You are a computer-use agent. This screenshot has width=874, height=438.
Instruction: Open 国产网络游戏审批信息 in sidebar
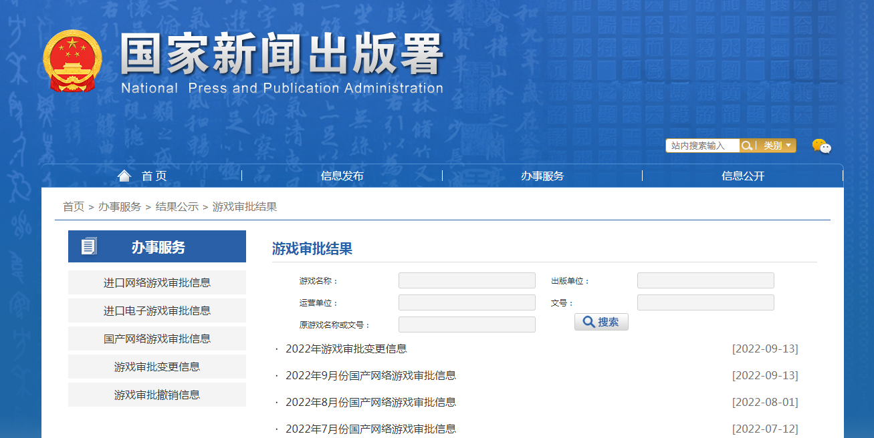pyautogui.click(x=157, y=339)
